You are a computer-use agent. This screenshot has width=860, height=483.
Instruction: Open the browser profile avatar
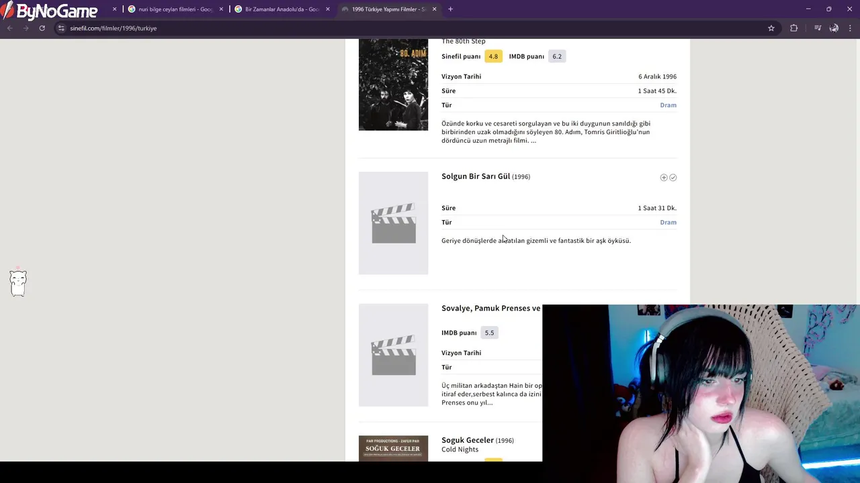[x=834, y=28]
